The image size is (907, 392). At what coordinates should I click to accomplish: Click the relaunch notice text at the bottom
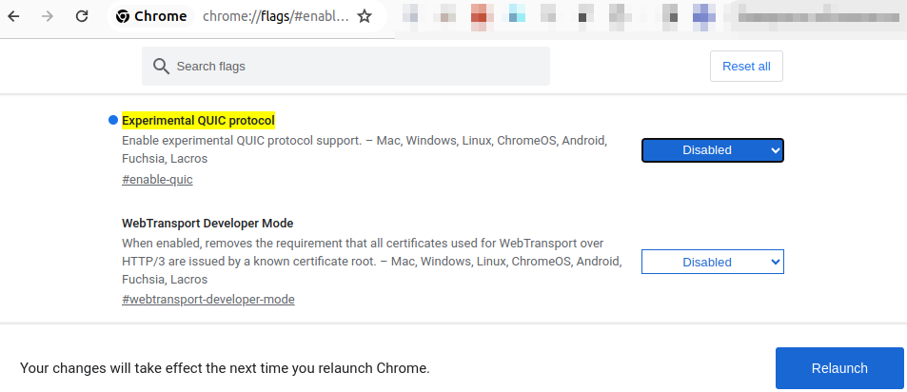point(225,367)
